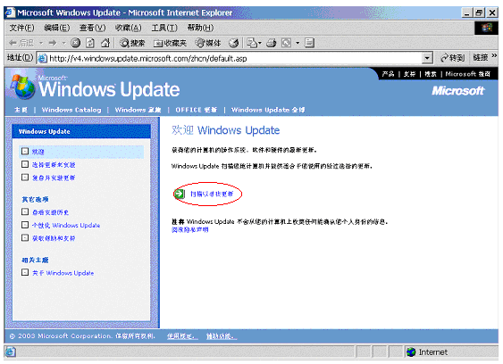Image resolution: width=503 pixels, height=364 pixels.
Task: Go to Home page icon
Action: 105,43
